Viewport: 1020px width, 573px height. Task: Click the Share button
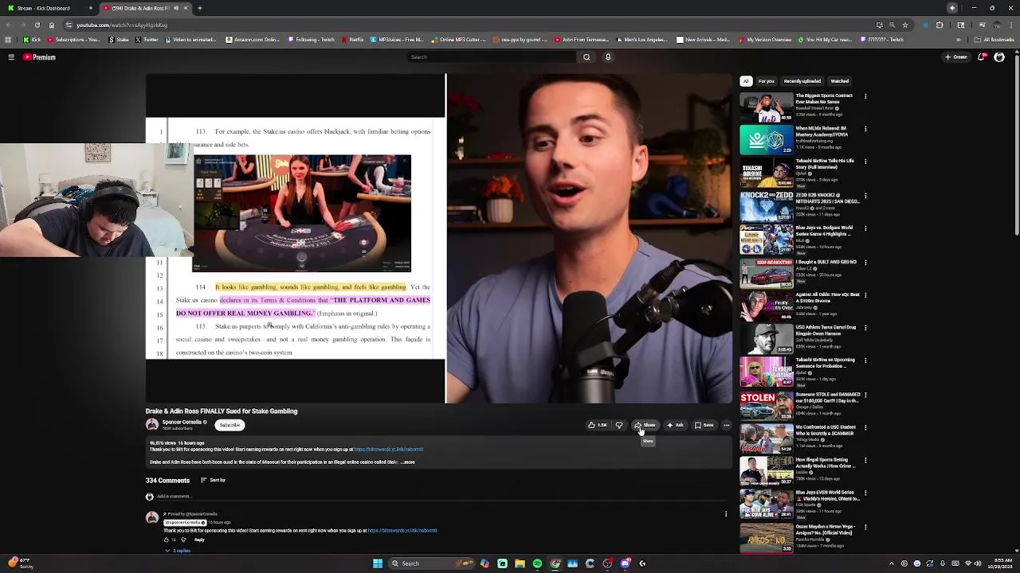tap(645, 425)
